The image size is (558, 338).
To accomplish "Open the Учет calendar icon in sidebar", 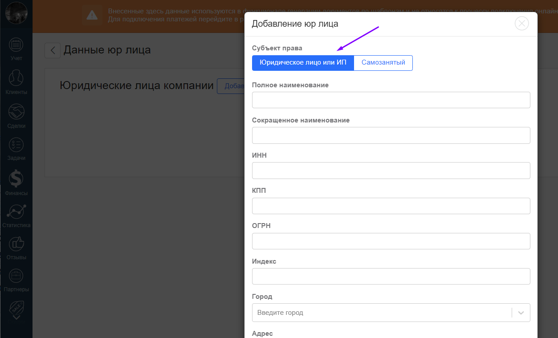I will pos(16,45).
